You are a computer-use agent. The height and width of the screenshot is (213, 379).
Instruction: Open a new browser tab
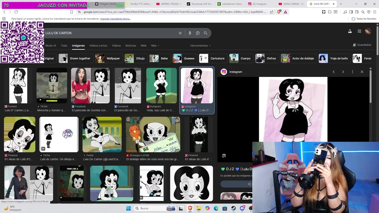(x=341, y=4)
